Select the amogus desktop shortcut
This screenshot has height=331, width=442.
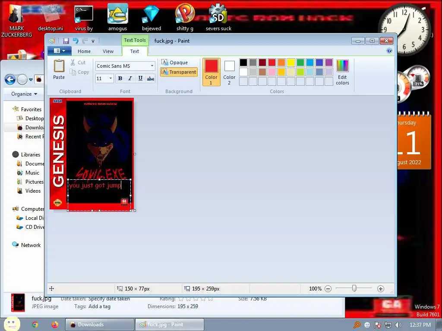[117, 17]
